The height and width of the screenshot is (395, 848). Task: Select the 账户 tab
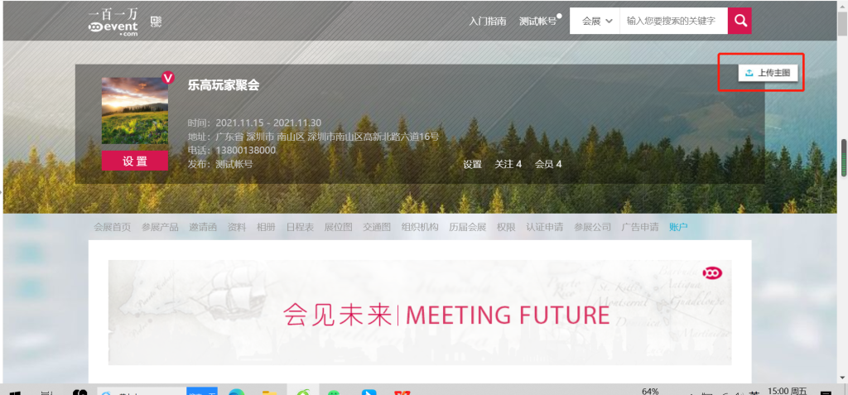(x=678, y=227)
